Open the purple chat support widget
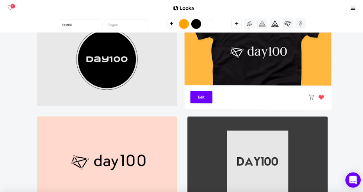The height and width of the screenshot is (192, 363). (x=353, y=180)
